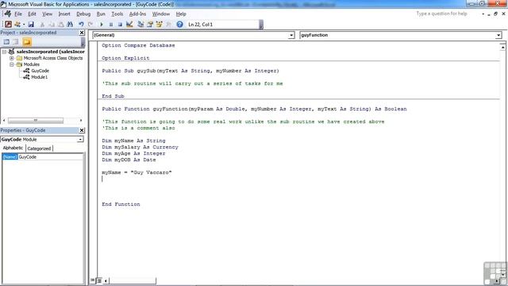The image size is (508, 286).
Task: Open the Add-Ins menu
Action: (137, 14)
